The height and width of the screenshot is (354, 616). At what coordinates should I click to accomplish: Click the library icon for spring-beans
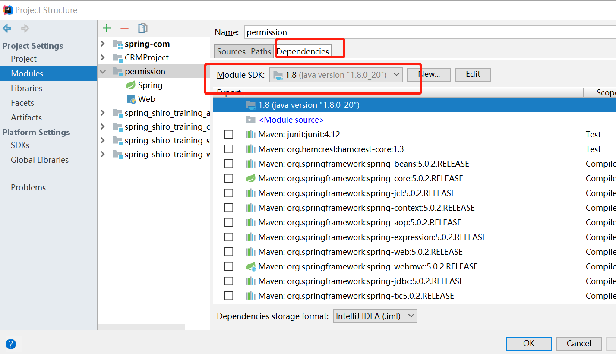(250, 164)
